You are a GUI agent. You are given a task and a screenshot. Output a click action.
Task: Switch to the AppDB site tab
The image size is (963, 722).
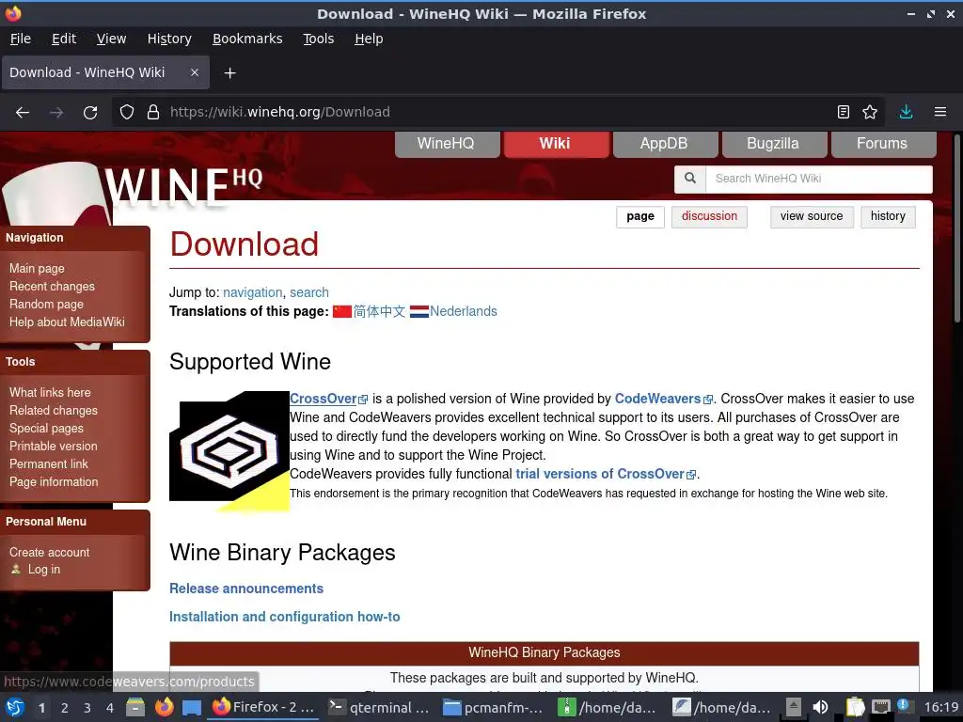[665, 144]
